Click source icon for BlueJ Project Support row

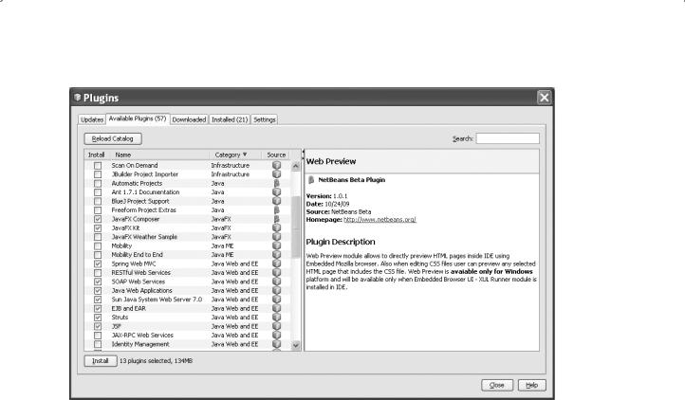click(276, 201)
